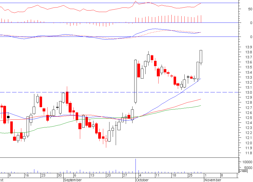Select the 12.0 price axis label

tap(248, 143)
